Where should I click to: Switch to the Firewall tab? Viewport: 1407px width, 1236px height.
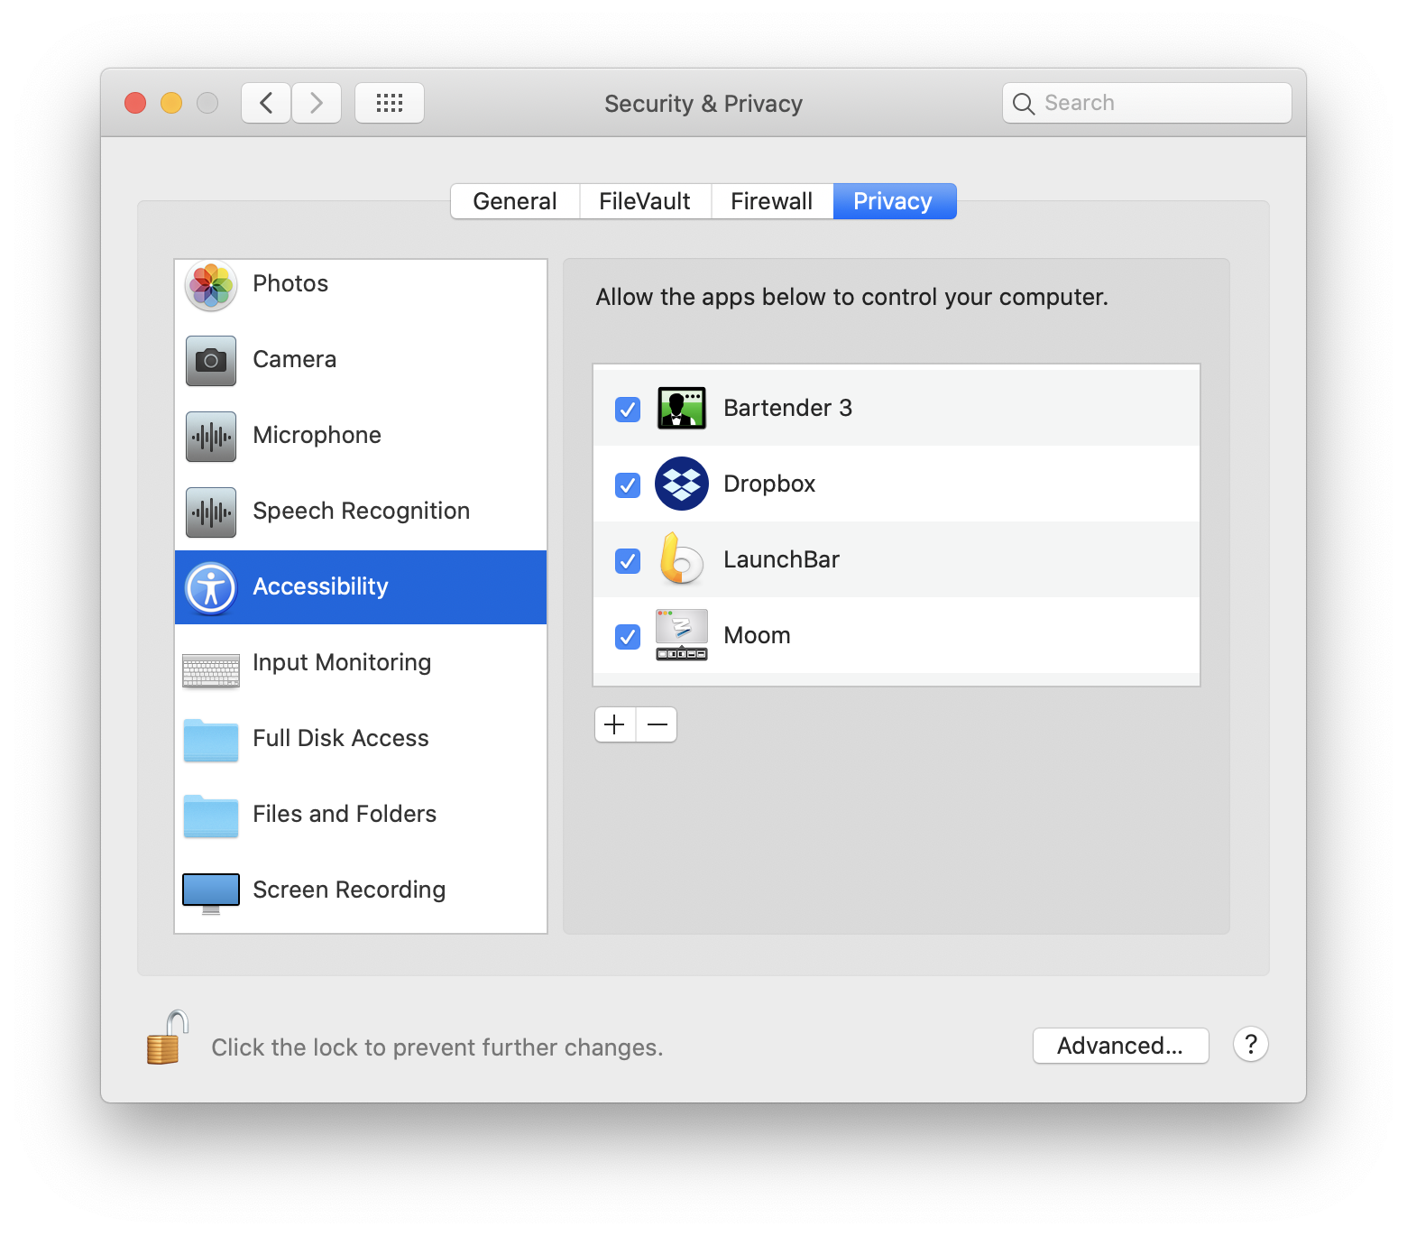coord(772,201)
